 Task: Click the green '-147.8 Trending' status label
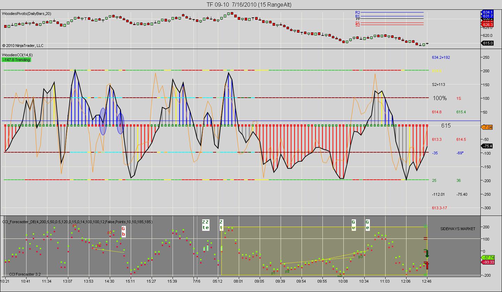click(x=16, y=60)
